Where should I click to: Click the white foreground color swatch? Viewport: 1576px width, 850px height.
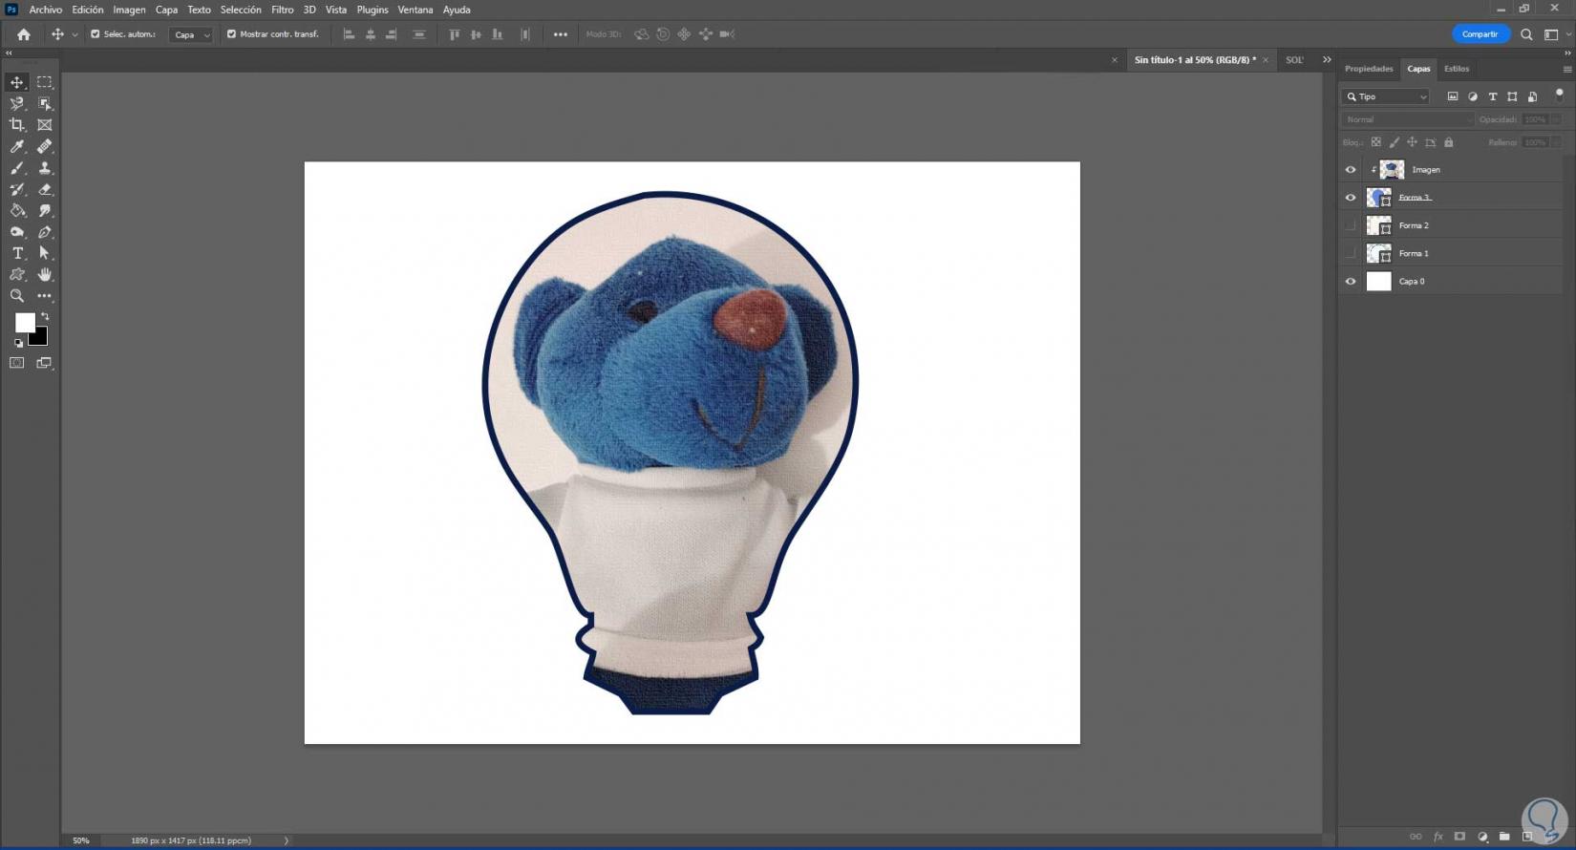coord(24,322)
